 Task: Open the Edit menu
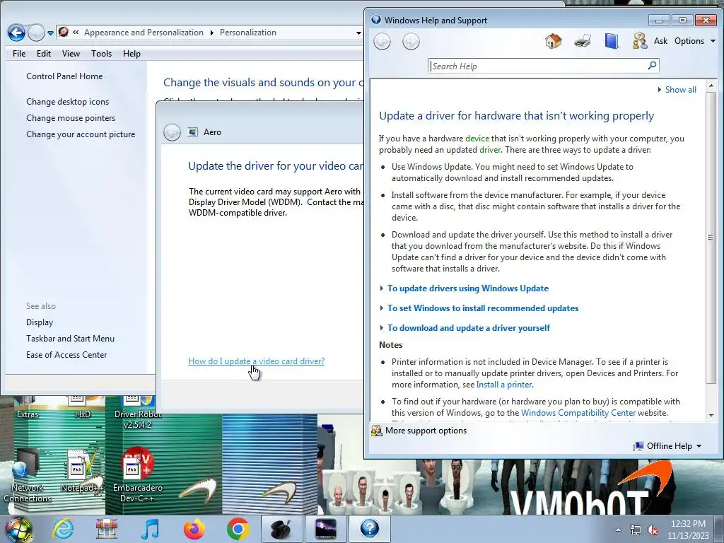click(43, 54)
